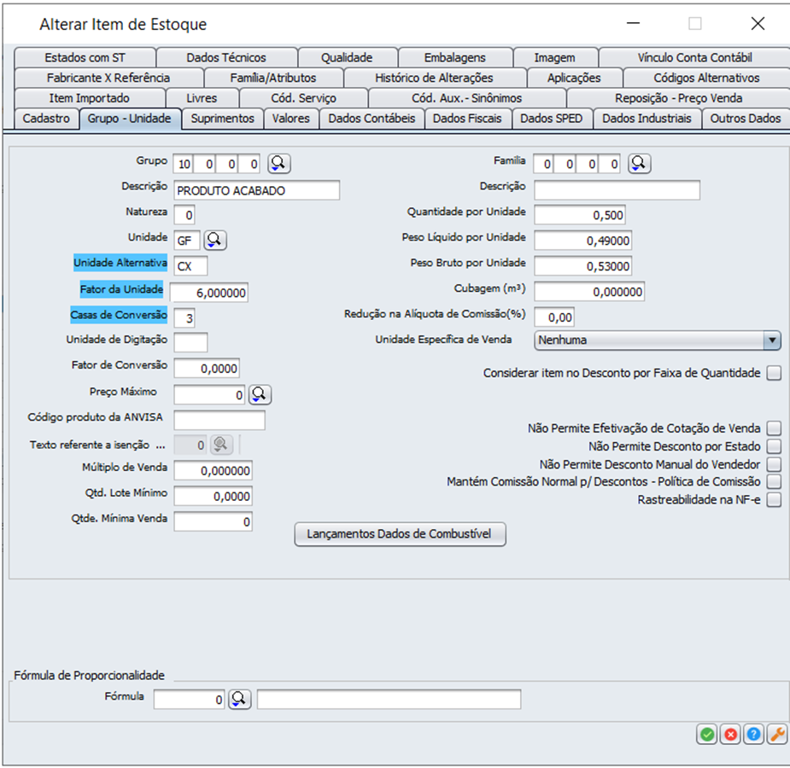Image resolution: width=790 pixels, height=768 pixels.
Task: Open the Cód. Serviço tab
Action: tap(304, 98)
